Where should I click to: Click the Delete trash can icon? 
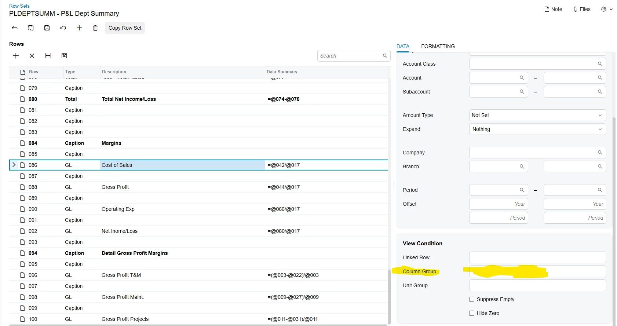[95, 28]
